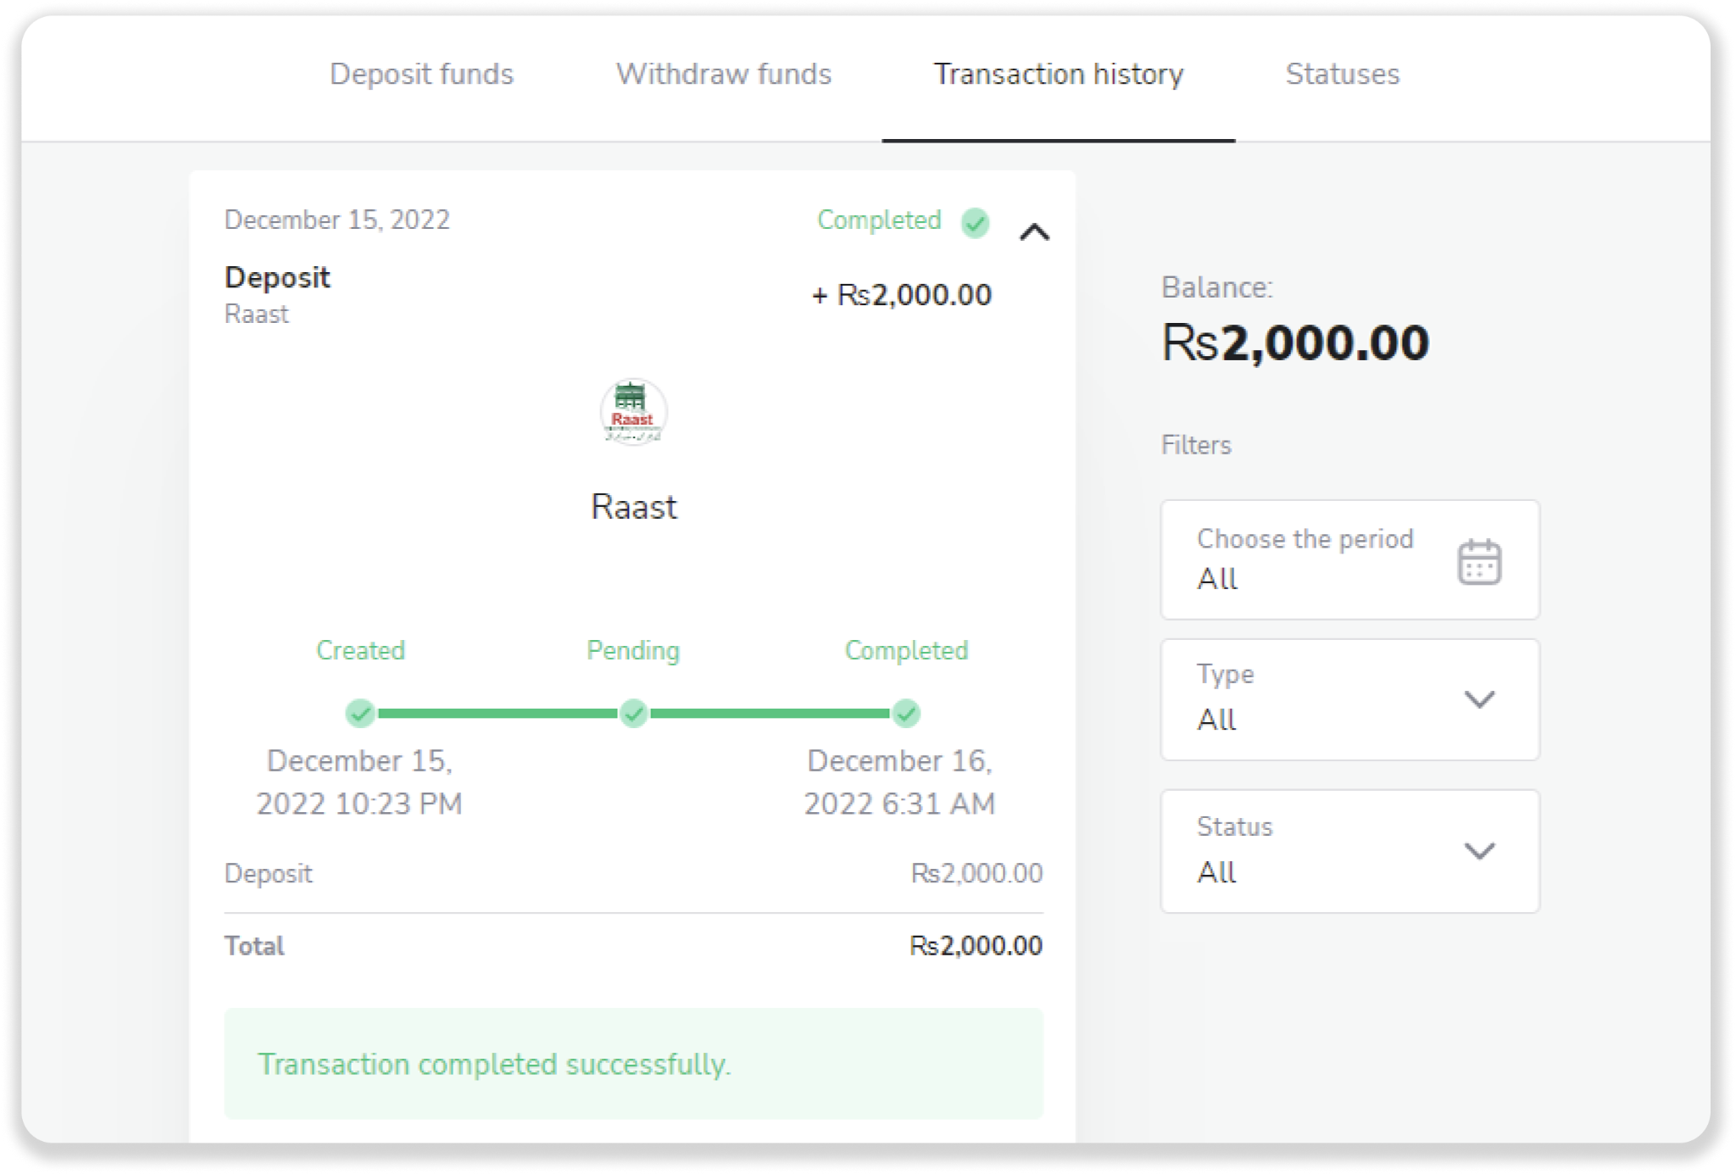Click the Total row amount
The image size is (1736, 1174).
pos(975,946)
